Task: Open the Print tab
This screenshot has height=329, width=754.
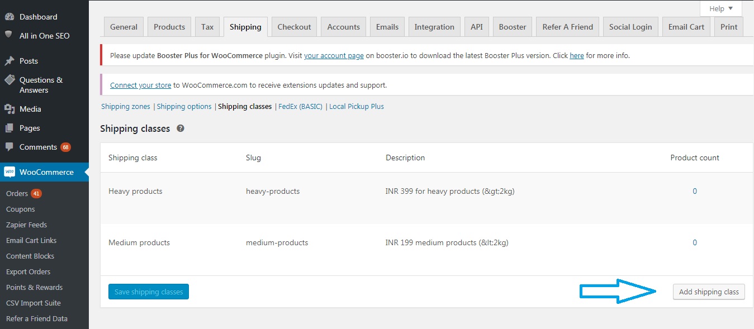Action: click(x=729, y=27)
